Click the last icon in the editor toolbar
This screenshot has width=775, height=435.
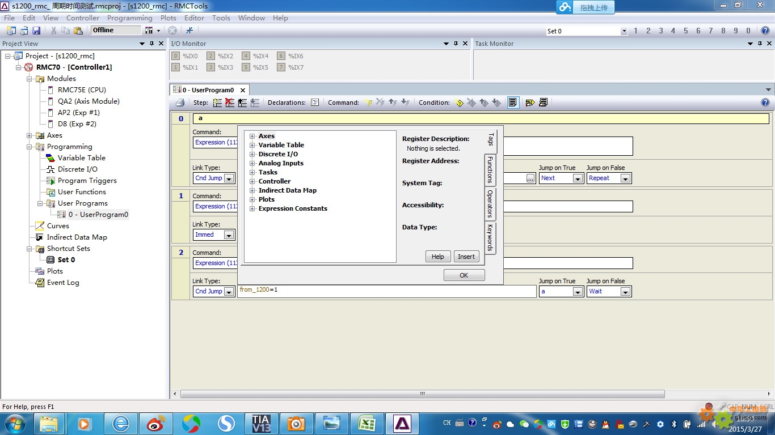pos(543,103)
